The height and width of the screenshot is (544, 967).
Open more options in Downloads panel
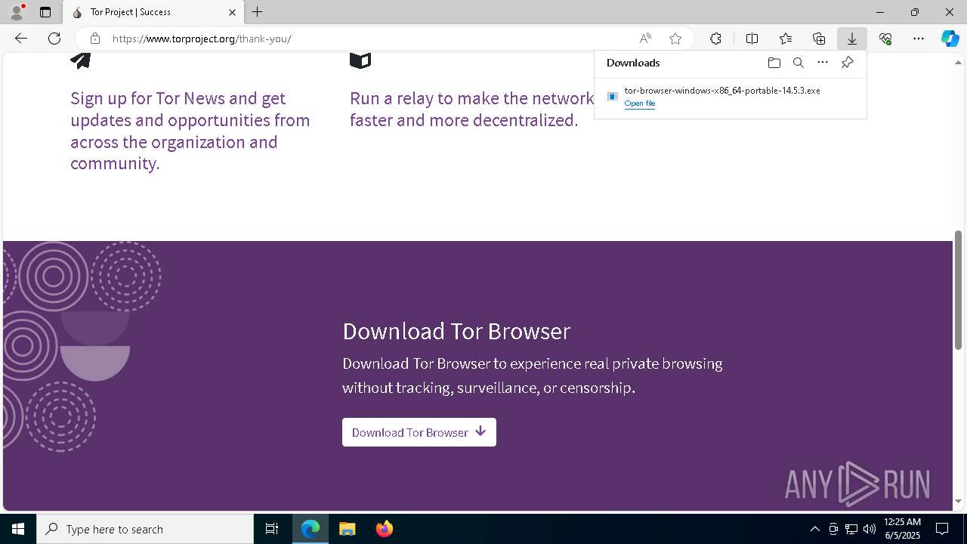click(823, 63)
